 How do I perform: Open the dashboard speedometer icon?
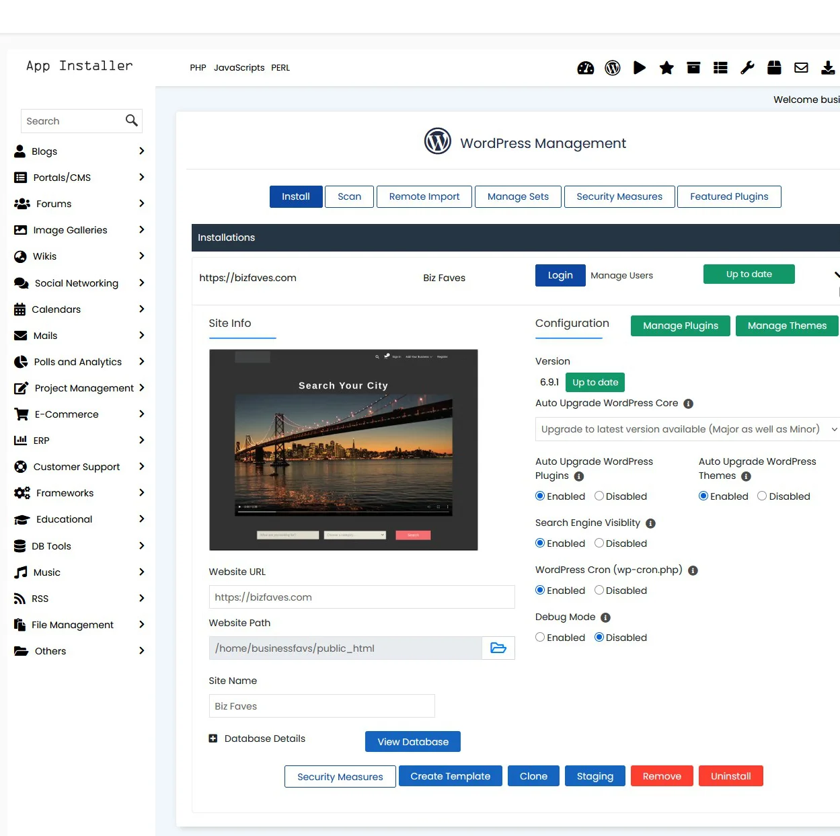coord(586,67)
